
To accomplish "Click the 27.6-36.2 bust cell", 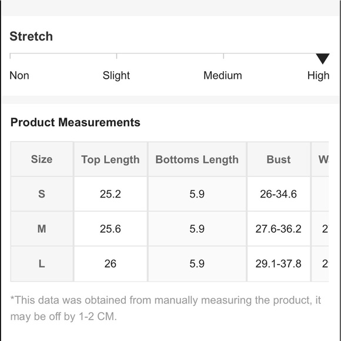I will (279, 229).
